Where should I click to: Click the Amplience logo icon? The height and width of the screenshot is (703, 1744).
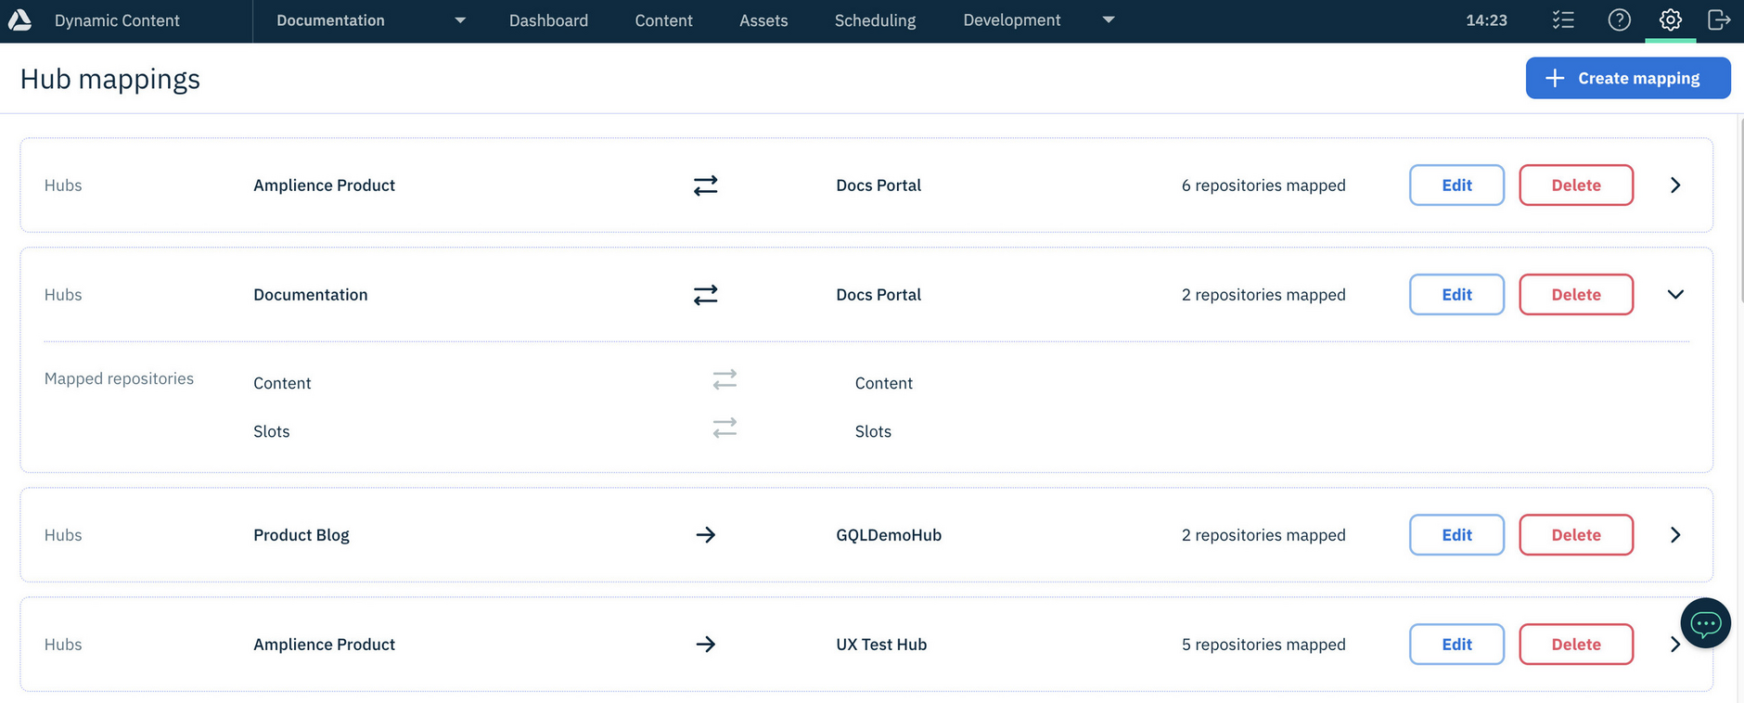(x=19, y=19)
